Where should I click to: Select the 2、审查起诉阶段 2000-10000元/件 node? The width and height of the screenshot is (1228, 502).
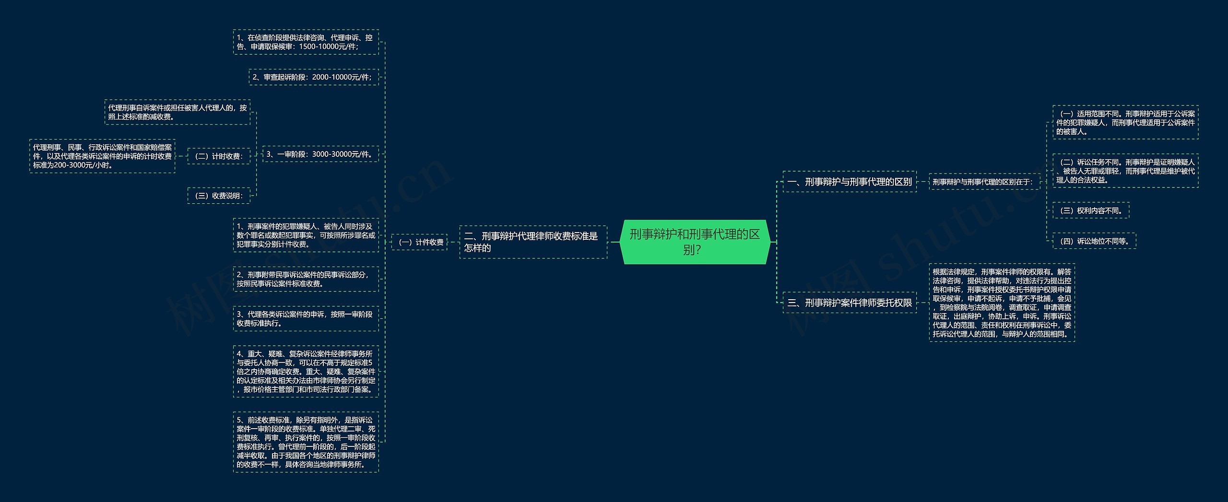point(313,77)
